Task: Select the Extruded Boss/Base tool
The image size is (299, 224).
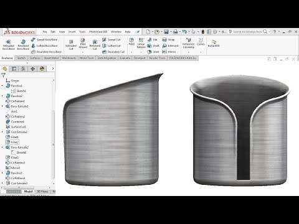Action: (x=9, y=45)
